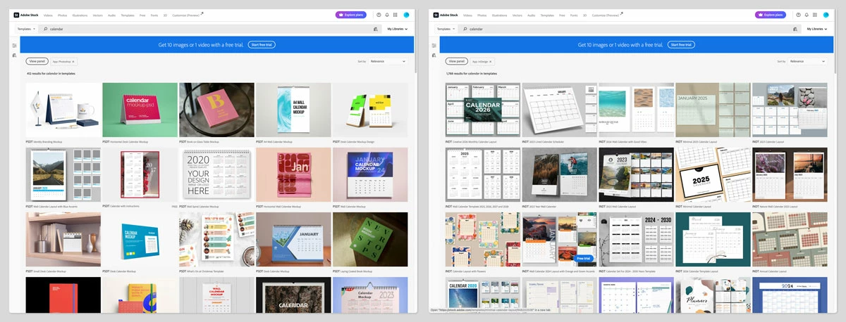Open the Sort by Relevance dropdown in left window
Viewport: 846px width, 322px height.
[388, 61]
